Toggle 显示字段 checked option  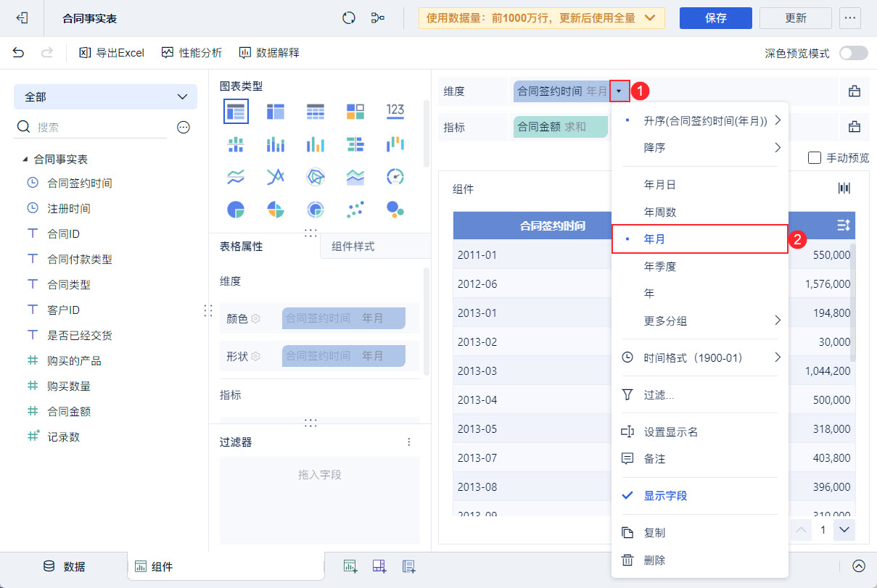click(700, 496)
